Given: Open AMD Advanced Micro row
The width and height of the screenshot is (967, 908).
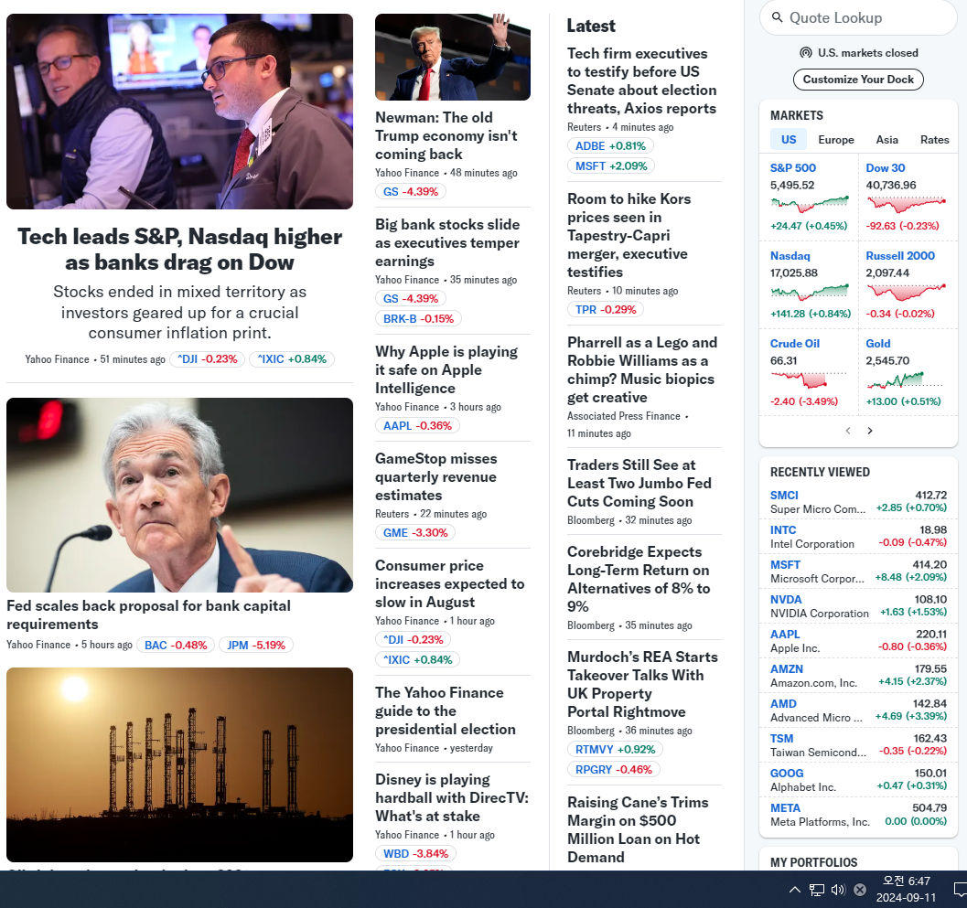Looking at the screenshot, I should click(858, 710).
